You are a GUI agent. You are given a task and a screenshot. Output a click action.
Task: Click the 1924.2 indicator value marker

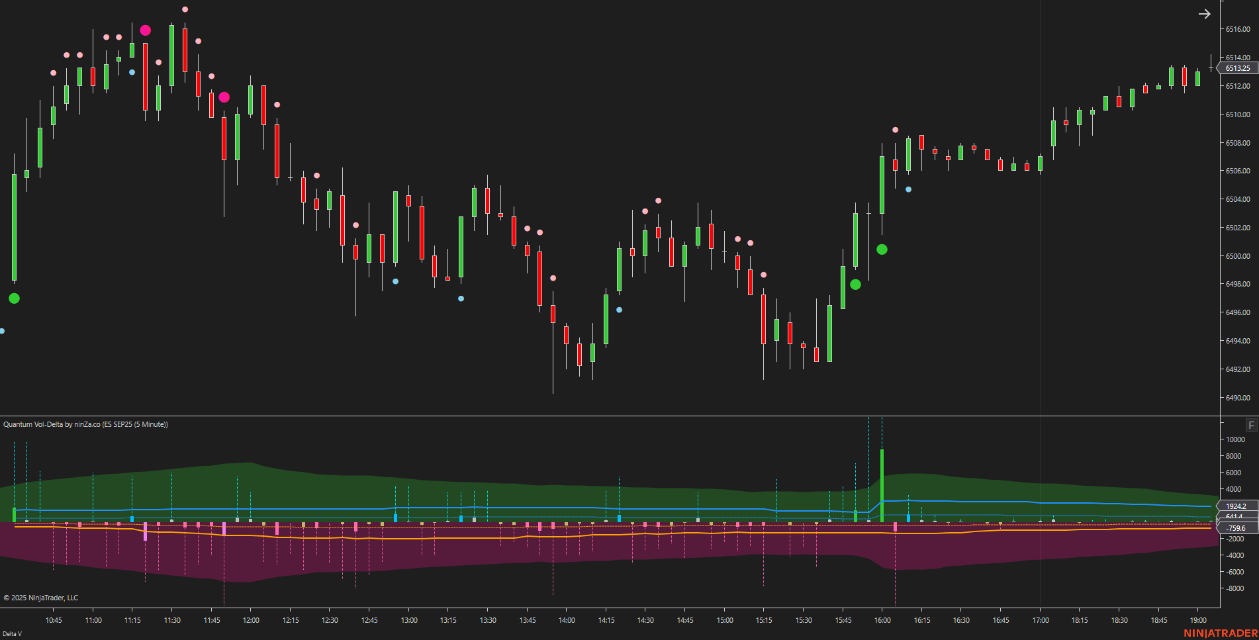(x=1235, y=506)
